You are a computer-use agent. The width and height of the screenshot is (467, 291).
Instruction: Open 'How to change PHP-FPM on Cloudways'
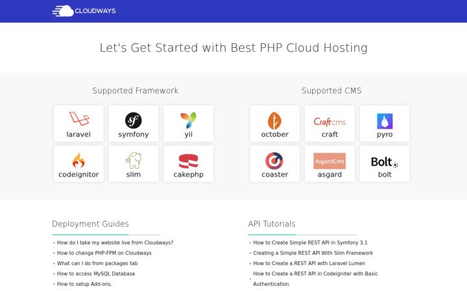104,253
